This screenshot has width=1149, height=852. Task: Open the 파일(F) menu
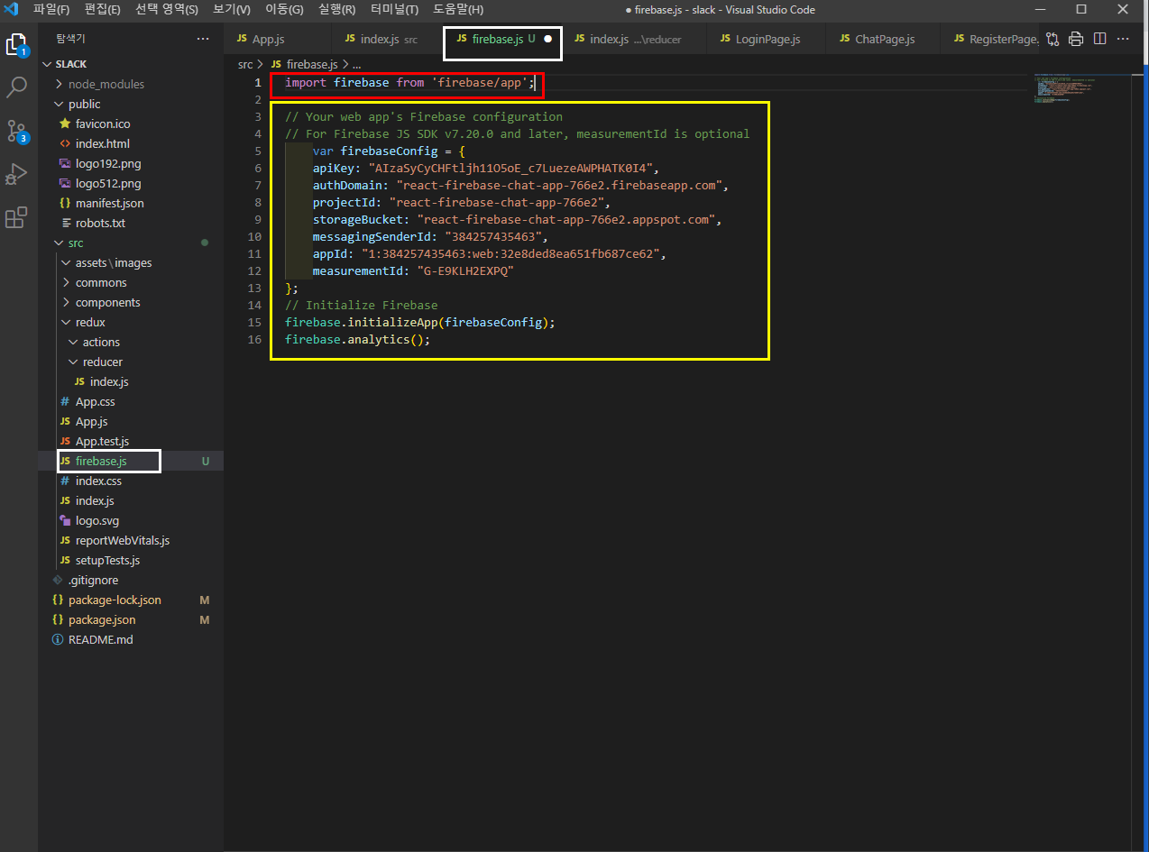51,10
